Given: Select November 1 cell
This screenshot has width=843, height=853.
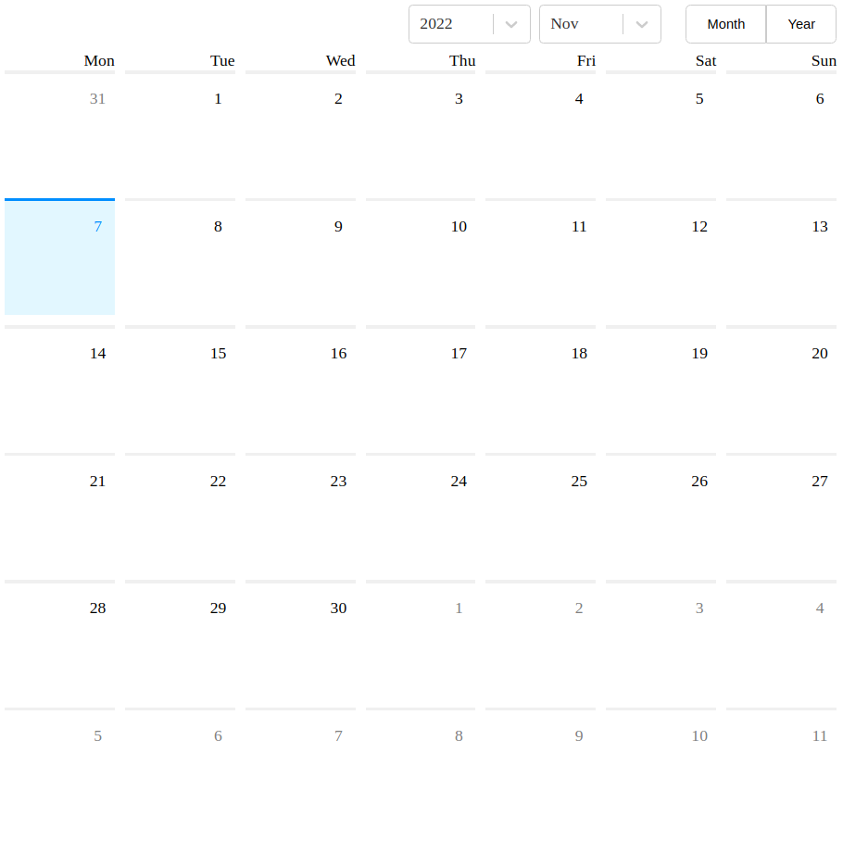Looking at the screenshot, I should (180, 130).
